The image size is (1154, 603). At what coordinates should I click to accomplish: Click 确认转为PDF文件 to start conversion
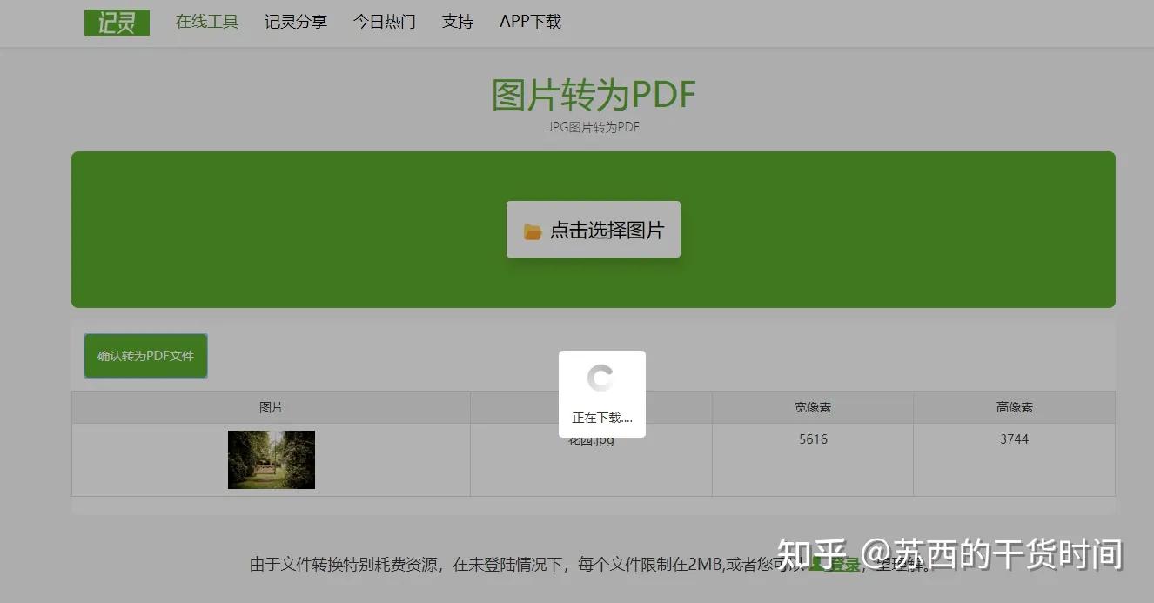(x=144, y=355)
